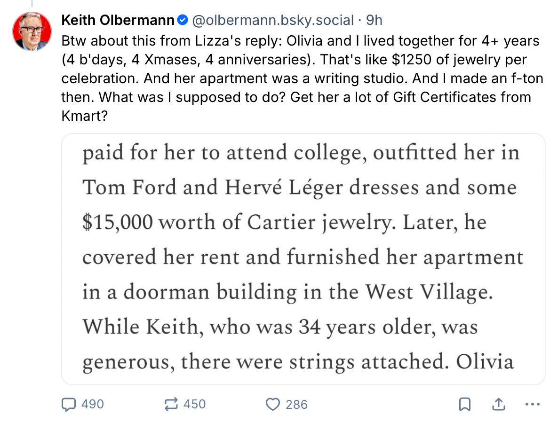This screenshot has width=558, height=422.
Task: Click the 9h post timestamp
Action: pyautogui.click(x=374, y=20)
